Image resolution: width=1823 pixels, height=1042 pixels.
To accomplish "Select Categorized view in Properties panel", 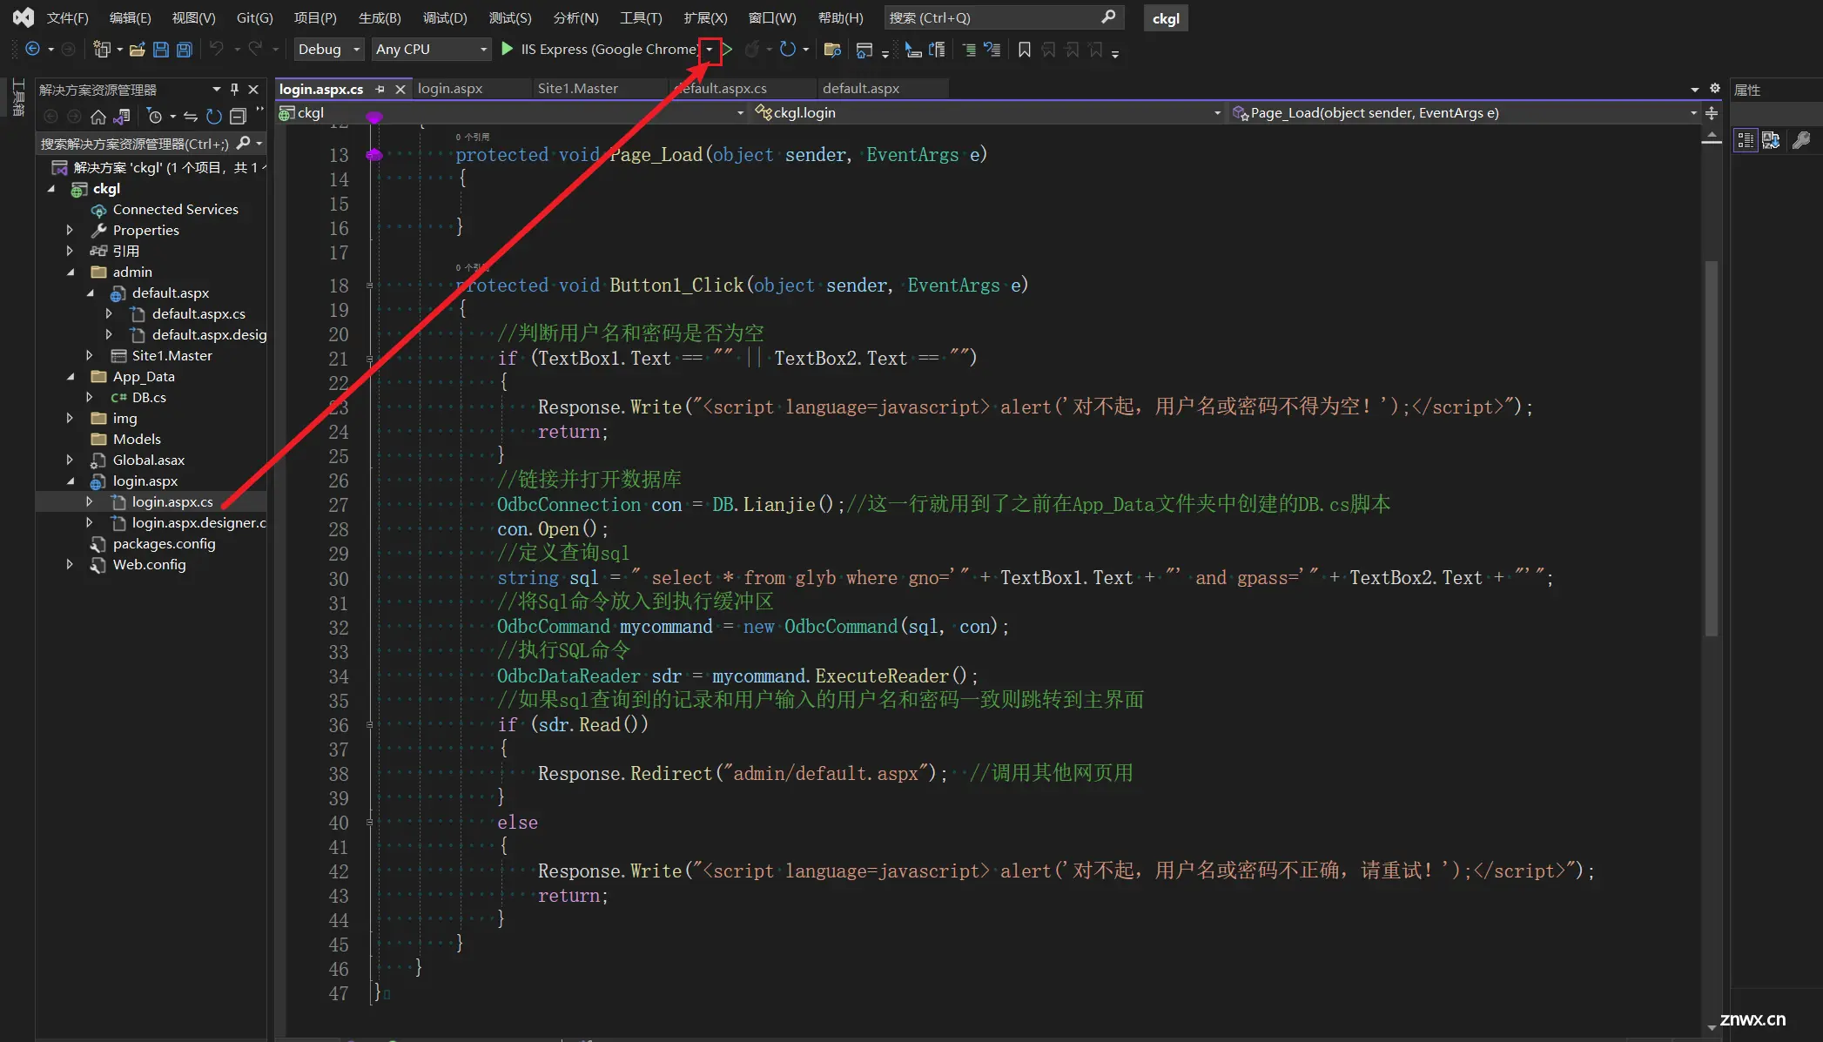I will coord(1746,140).
